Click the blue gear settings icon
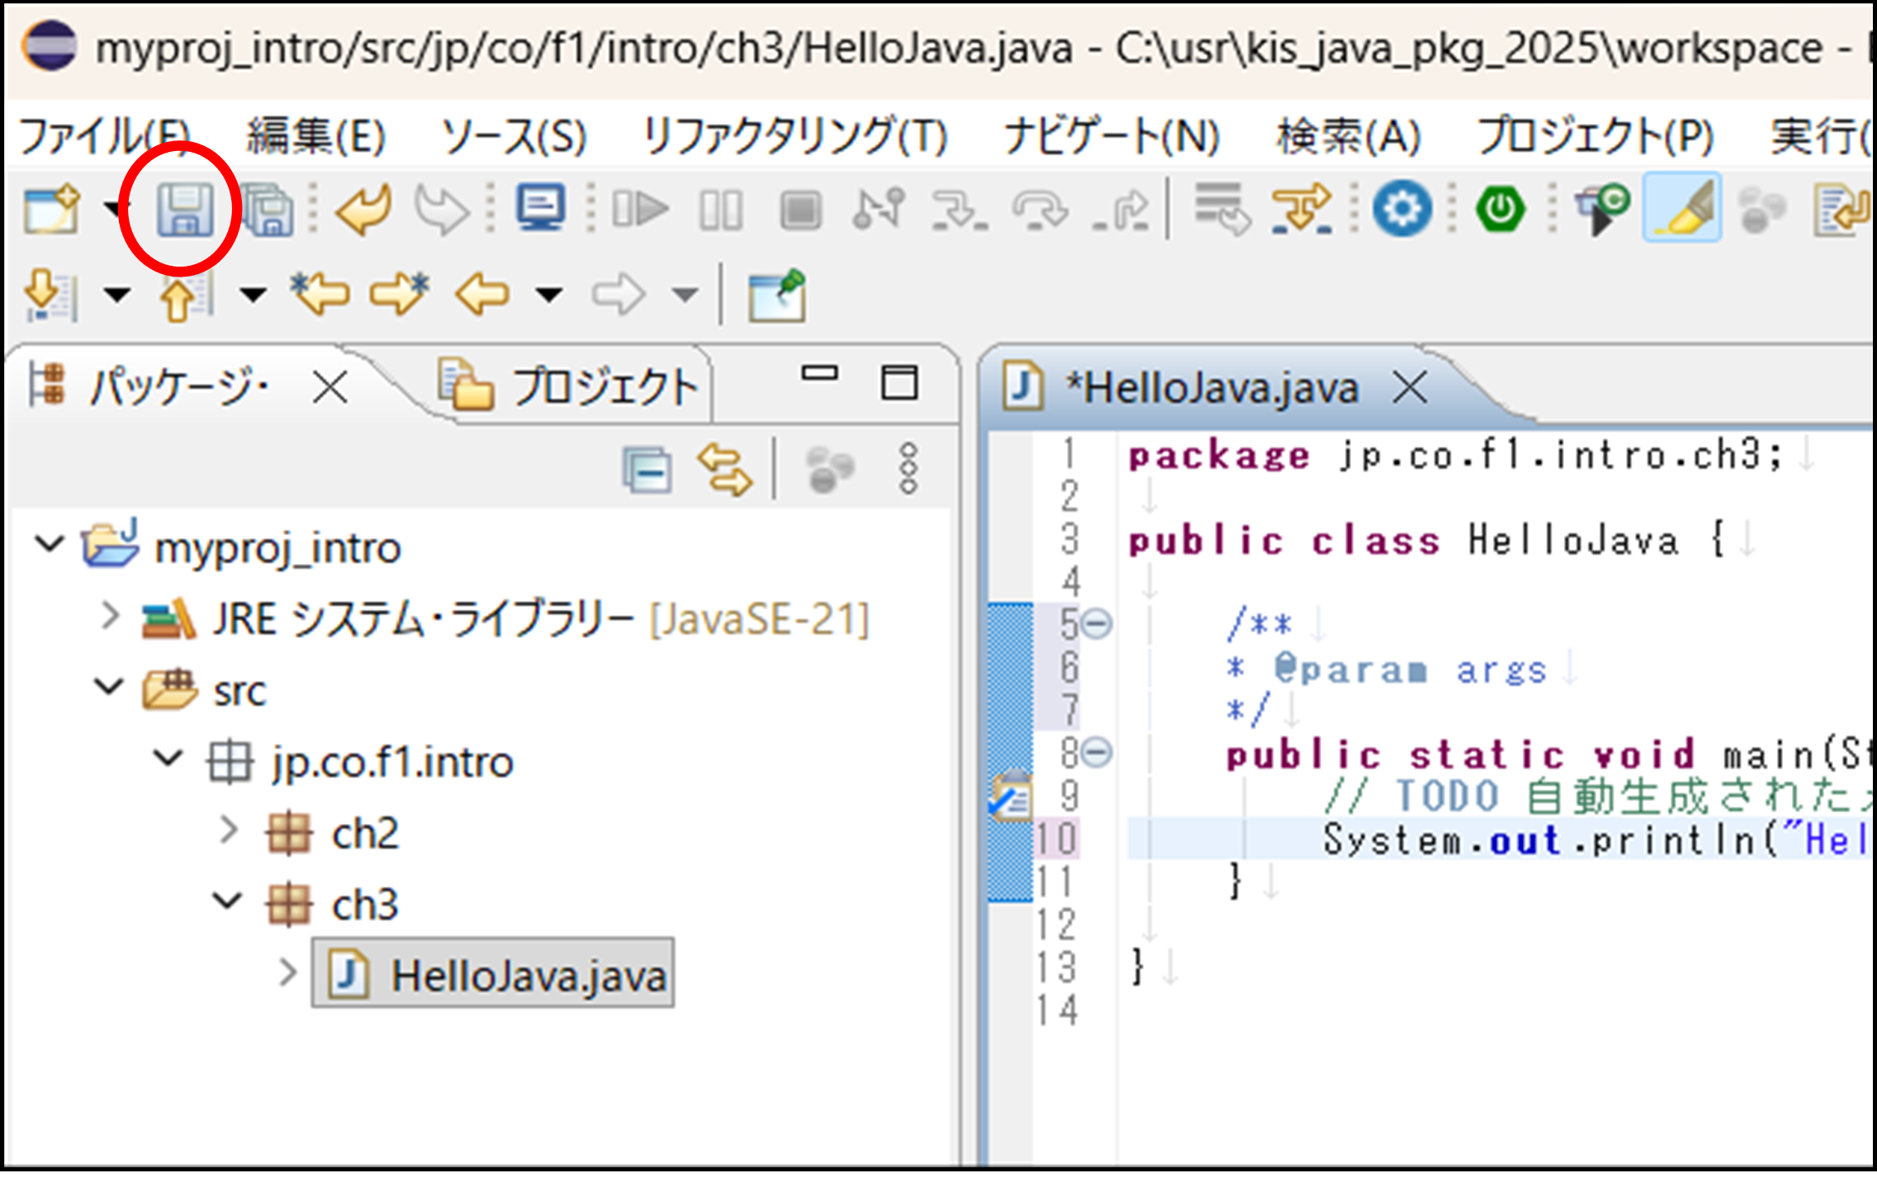Image resolution: width=1877 pixels, height=1192 pixels. (1401, 208)
